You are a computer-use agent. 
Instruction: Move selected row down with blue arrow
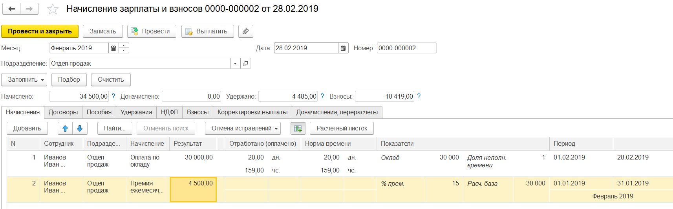pos(80,128)
